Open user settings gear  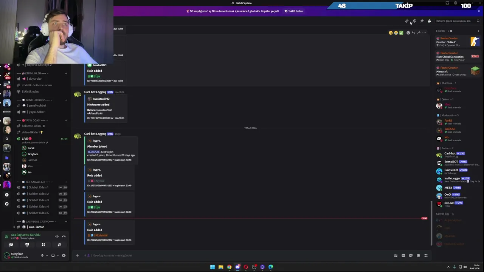coord(64,255)
